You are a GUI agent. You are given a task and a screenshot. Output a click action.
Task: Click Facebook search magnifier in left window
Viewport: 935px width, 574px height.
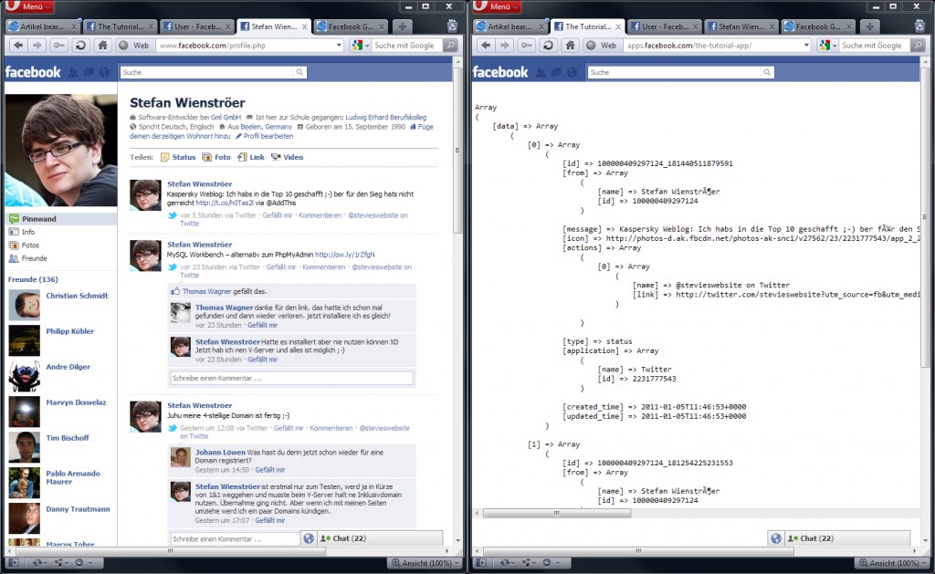coord(299,72)
